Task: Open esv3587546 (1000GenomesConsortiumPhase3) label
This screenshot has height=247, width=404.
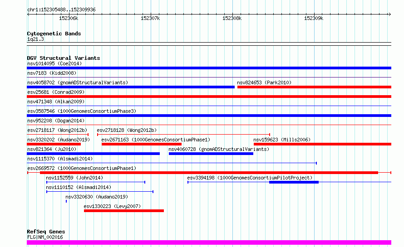Action: coord(82,111)
